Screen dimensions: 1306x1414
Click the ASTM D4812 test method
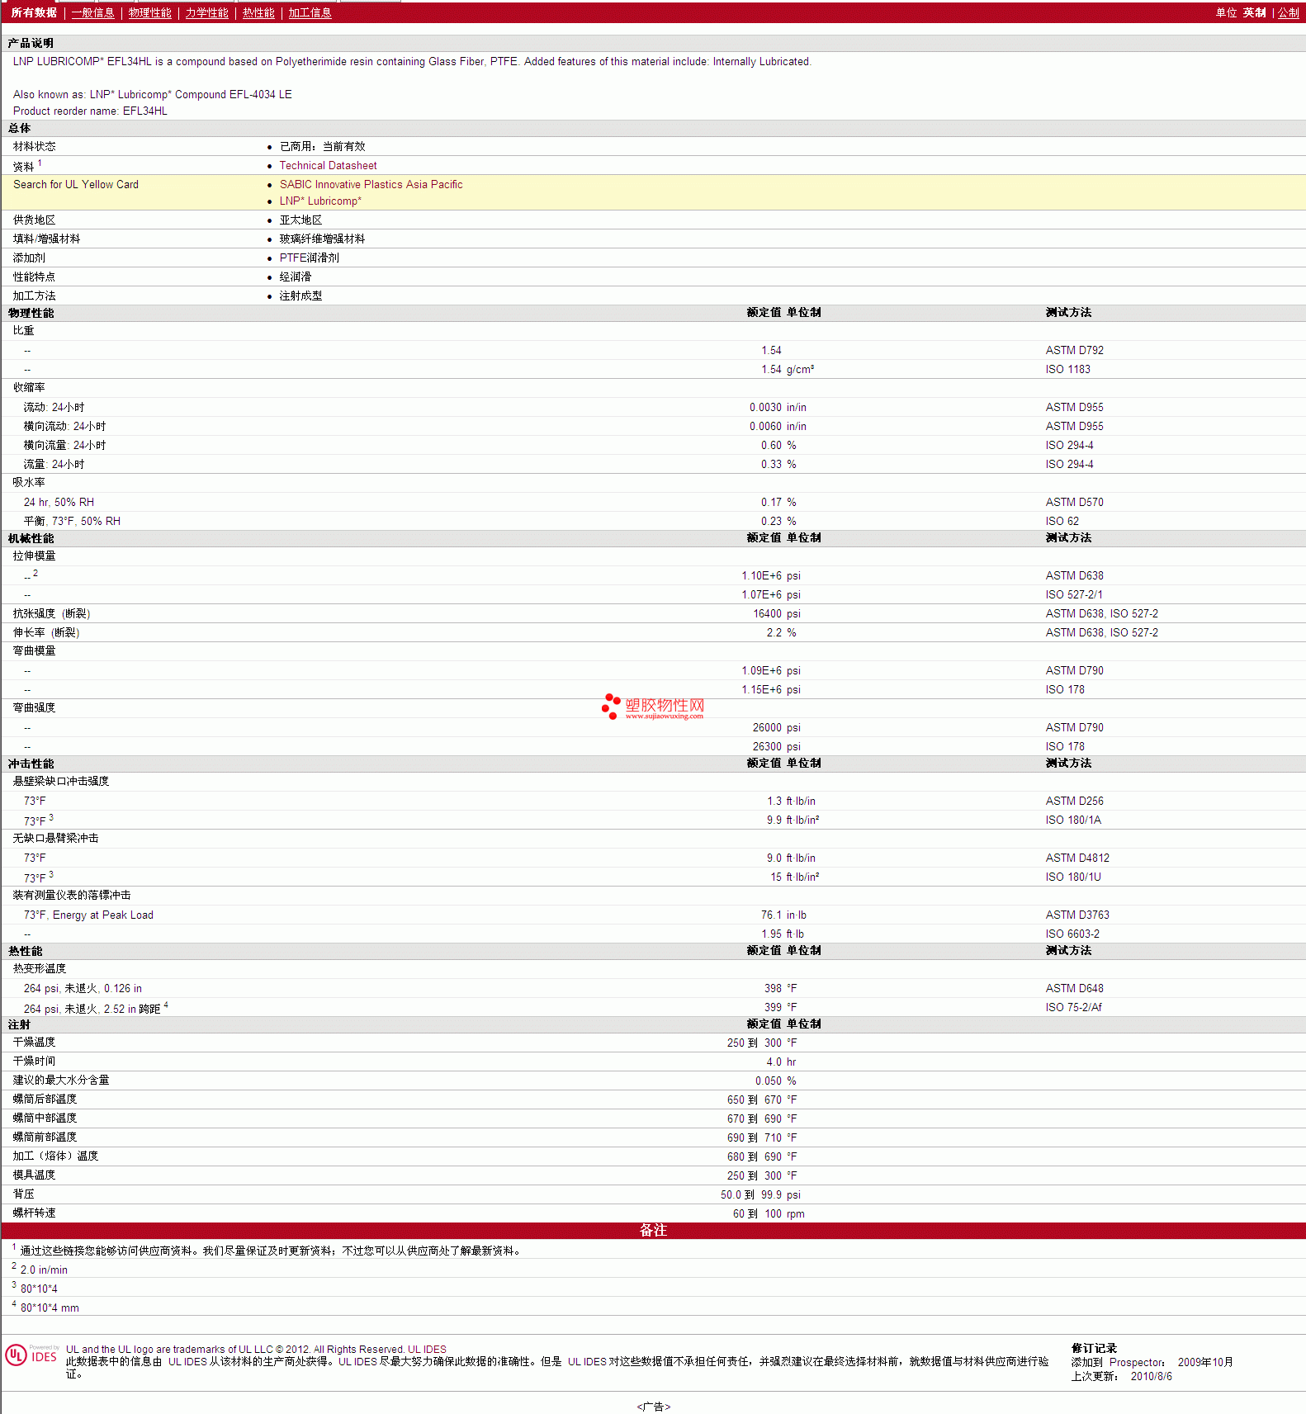click(x=1077, y=858)
